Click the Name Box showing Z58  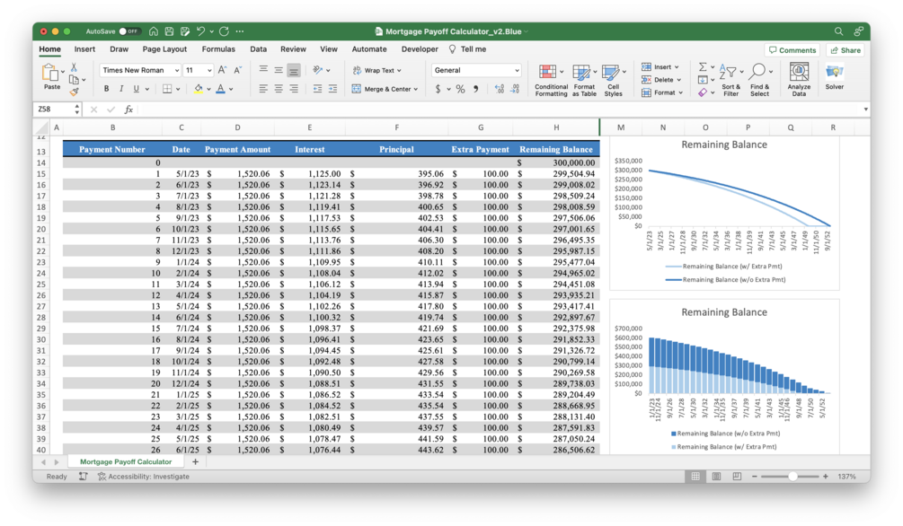click(57, 110)
